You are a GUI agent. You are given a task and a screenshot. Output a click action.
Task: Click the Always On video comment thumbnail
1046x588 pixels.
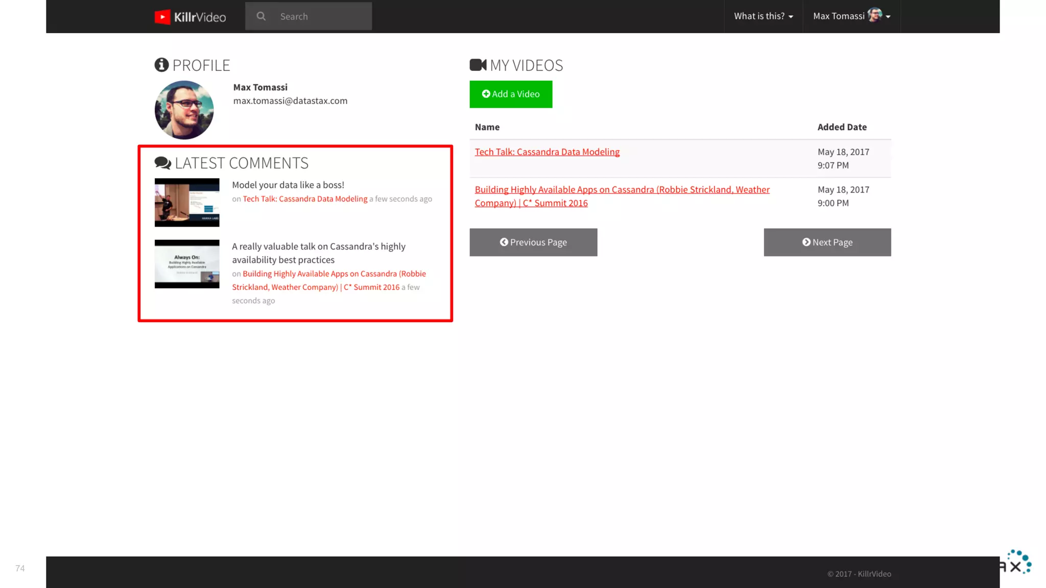pyautogui.click(x=187, y=264)
